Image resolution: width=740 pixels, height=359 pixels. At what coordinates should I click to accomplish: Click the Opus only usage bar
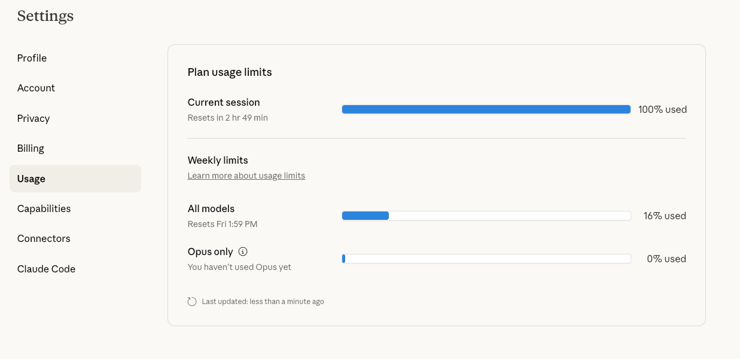(486, 259)
